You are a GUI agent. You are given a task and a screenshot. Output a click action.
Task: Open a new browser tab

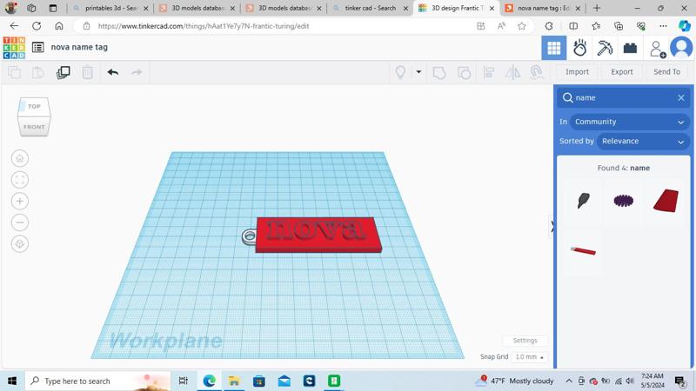[597, 8]
